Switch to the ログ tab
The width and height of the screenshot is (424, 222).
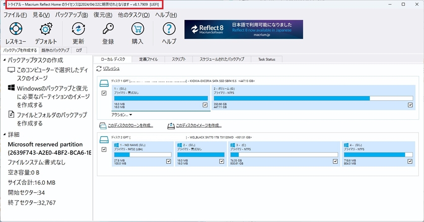pyautogui.click(x=79, y=50)
